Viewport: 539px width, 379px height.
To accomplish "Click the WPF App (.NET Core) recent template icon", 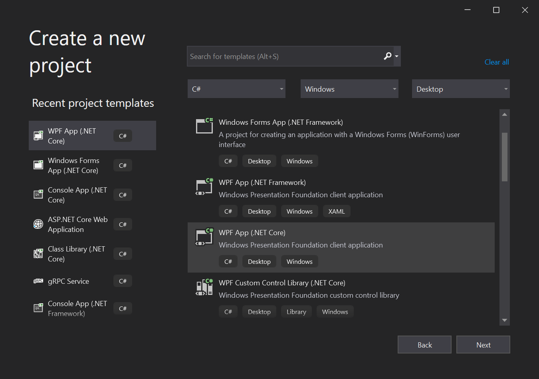I will (38, 136).
